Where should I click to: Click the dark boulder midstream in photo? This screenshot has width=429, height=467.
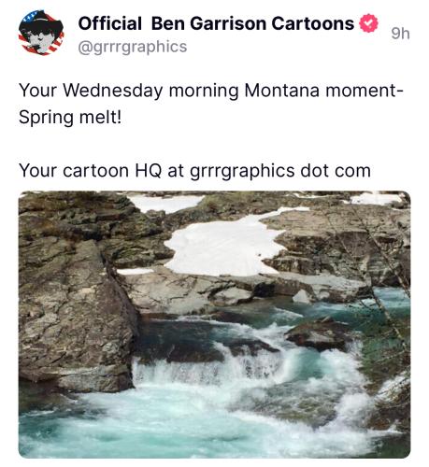[318, 333]
